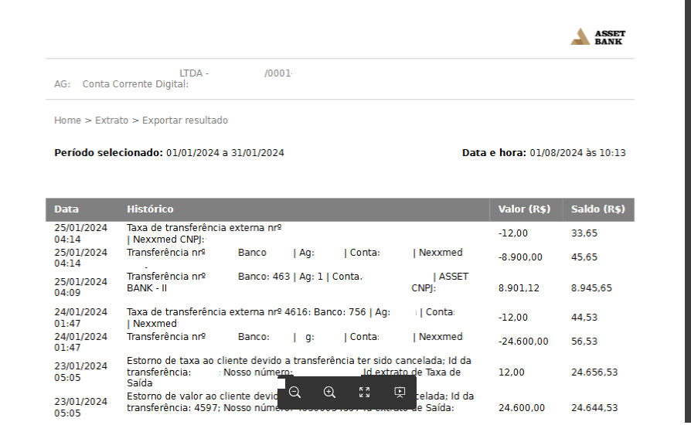Select the balance 8.945,65
691x425 pixels.
pyautogui.click(x=591, y=288)
